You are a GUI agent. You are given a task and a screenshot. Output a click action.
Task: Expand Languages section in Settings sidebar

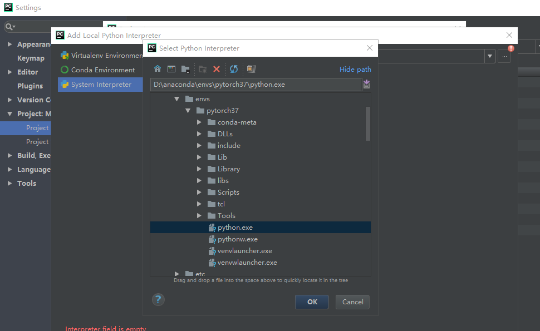(9, 169)
